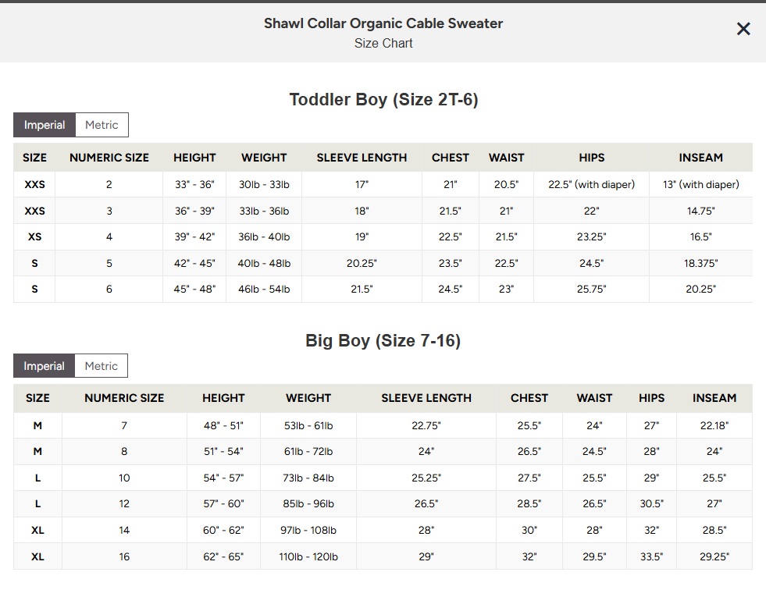Click WEIGHT header in Big Boy table

point(308,398)
